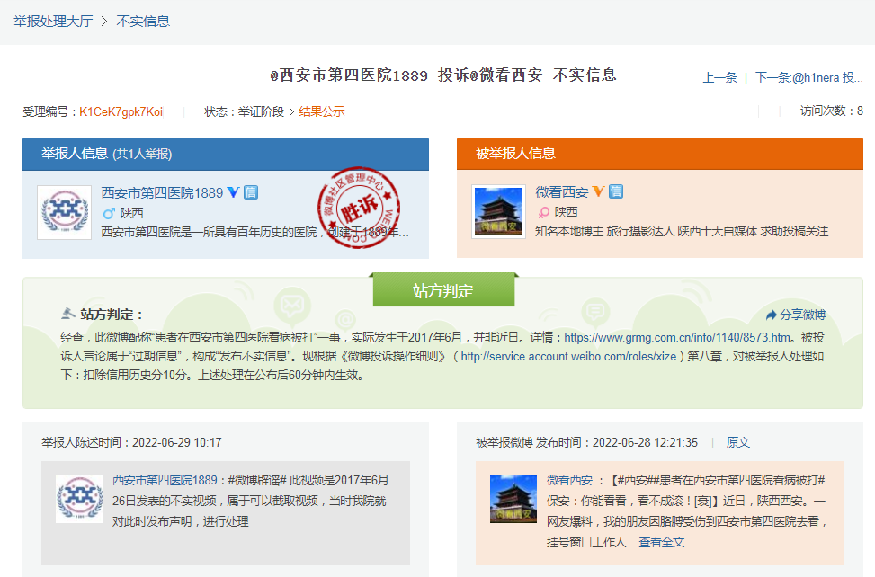Click status text 举证阶段

click(x=261, y=111)
